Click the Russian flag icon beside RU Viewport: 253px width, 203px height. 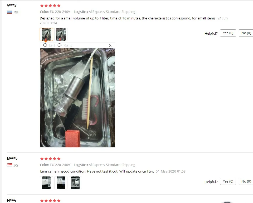(9, 12)
